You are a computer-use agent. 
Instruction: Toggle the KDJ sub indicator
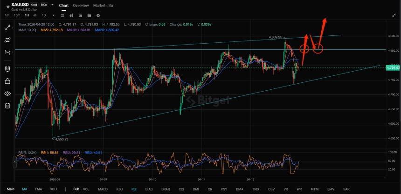tap(119, 189)
